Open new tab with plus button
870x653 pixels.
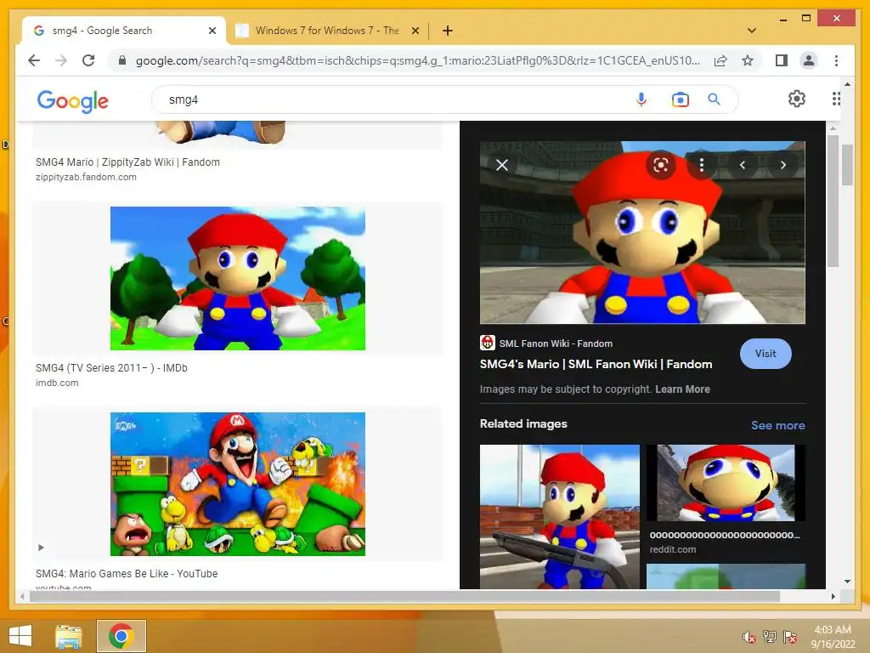tap(448, 31)
